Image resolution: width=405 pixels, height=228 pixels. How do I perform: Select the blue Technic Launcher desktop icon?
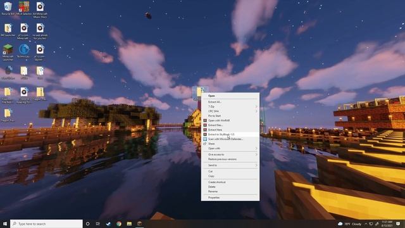click(x=24, y=51)
